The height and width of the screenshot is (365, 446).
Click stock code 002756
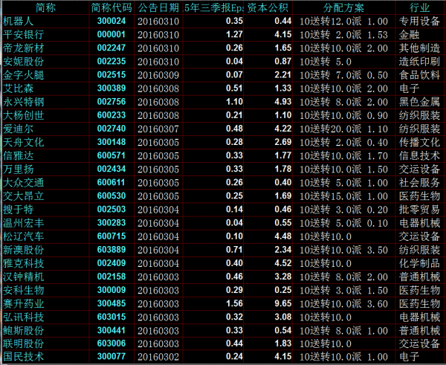pos(111,101)
